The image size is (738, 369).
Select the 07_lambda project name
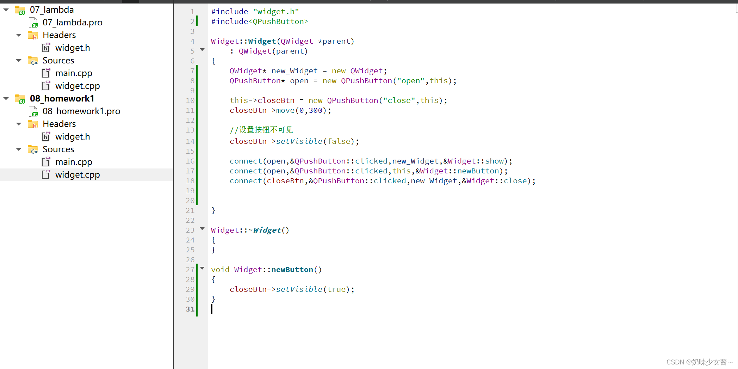[x=52, y=10]
